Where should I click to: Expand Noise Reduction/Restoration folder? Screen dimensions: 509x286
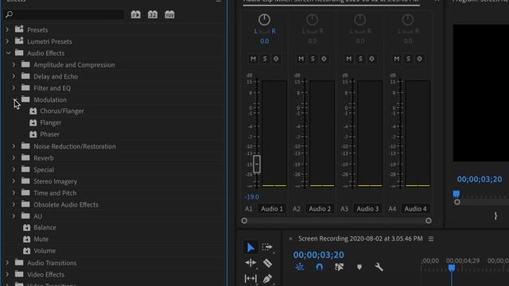click(x=14, y=146)
